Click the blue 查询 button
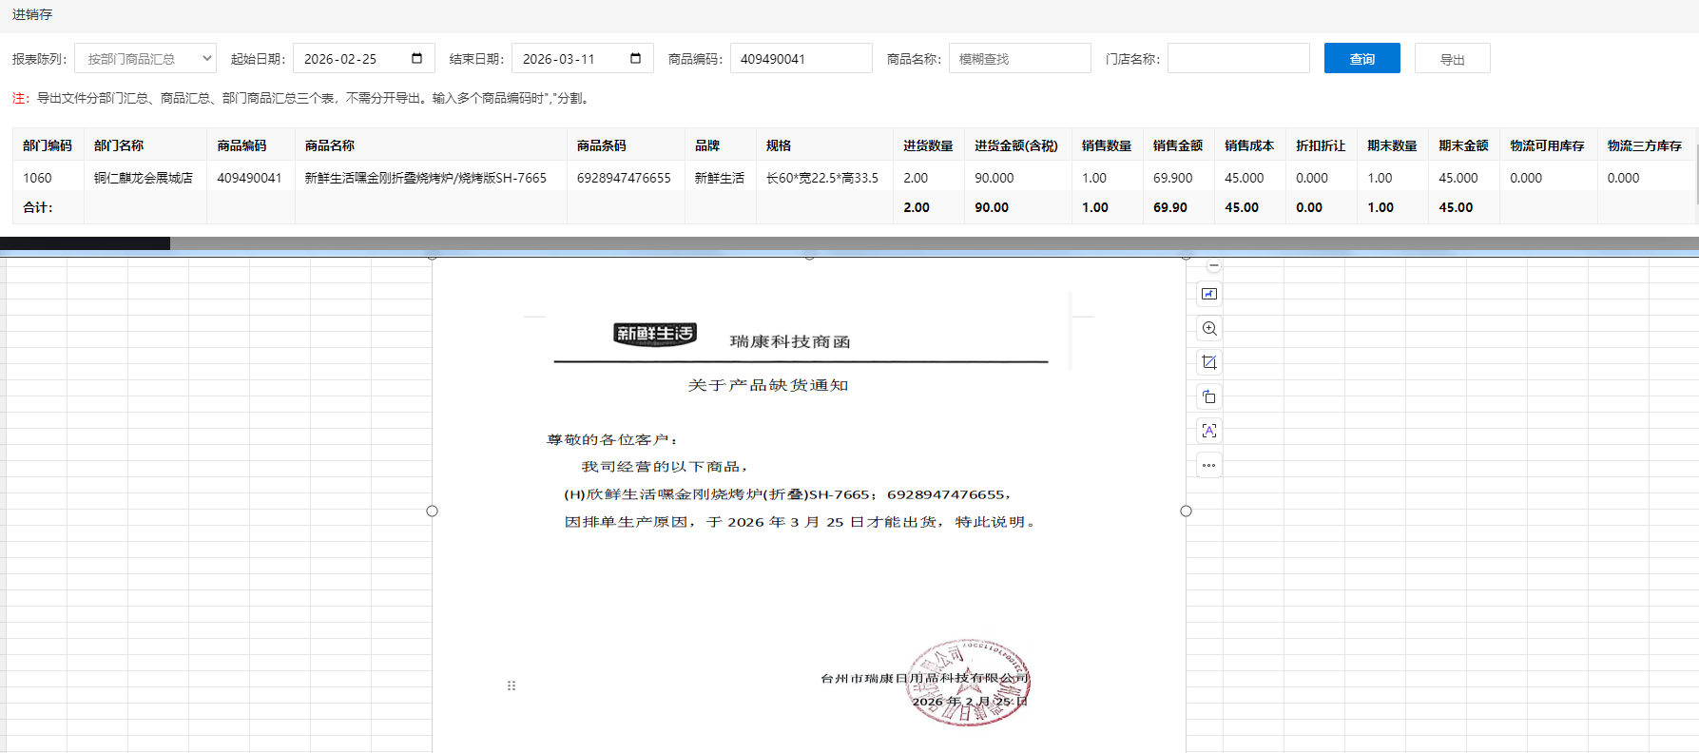1699x753 pixels. [1361, 59]
